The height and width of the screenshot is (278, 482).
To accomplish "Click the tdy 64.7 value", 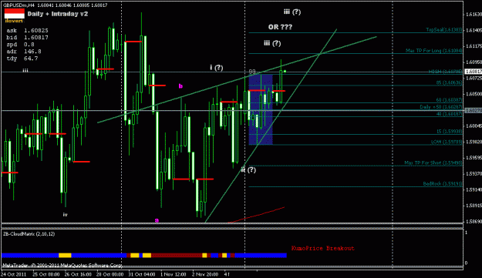I will tap(22, 59).
